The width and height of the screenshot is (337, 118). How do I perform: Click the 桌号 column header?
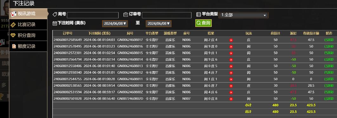[x=186, y=33]
